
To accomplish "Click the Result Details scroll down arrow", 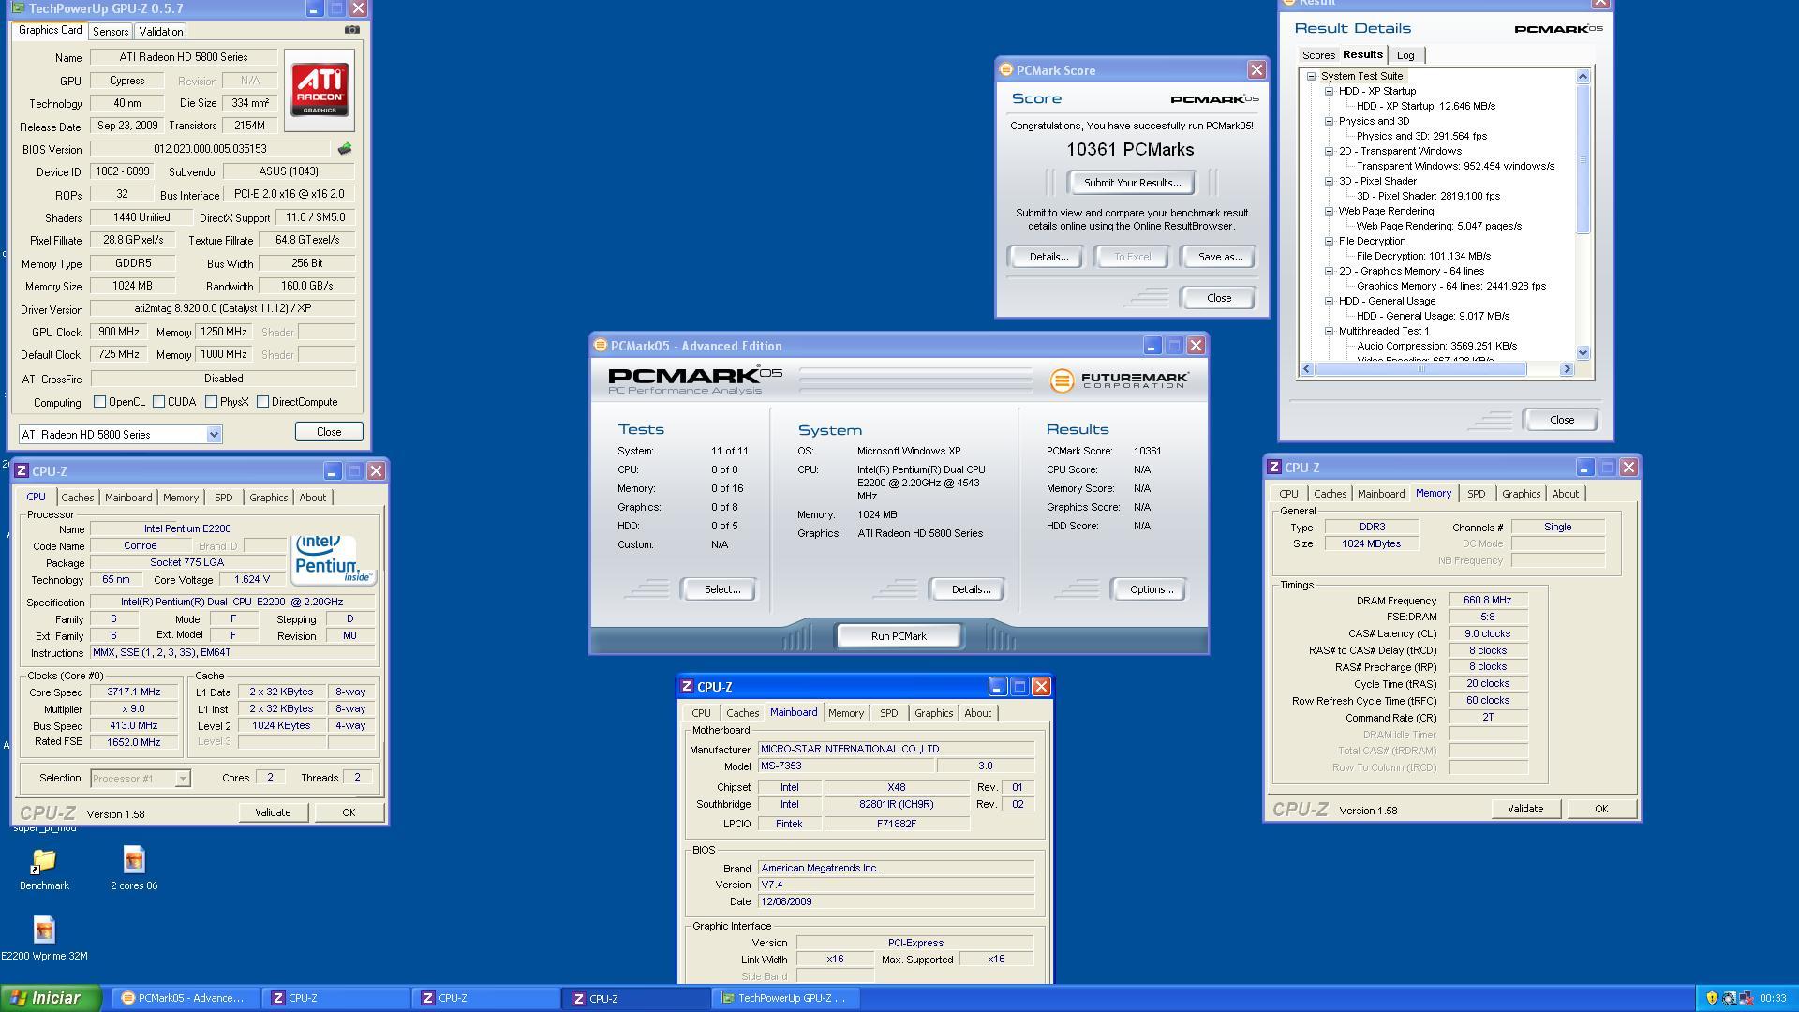I will [x=1583, y=353].
